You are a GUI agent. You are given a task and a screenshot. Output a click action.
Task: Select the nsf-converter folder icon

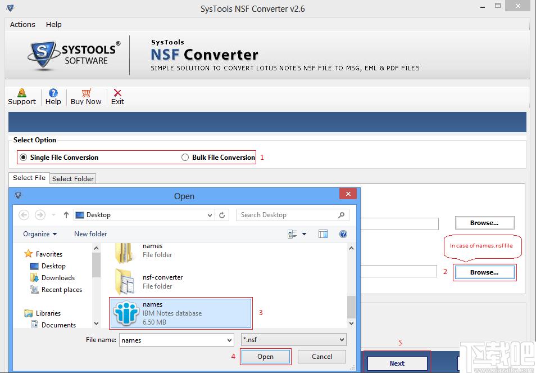[x=124, y=282]
